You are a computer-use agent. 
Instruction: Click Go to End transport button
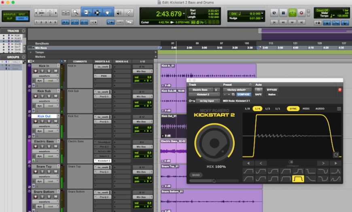point(301,22)
